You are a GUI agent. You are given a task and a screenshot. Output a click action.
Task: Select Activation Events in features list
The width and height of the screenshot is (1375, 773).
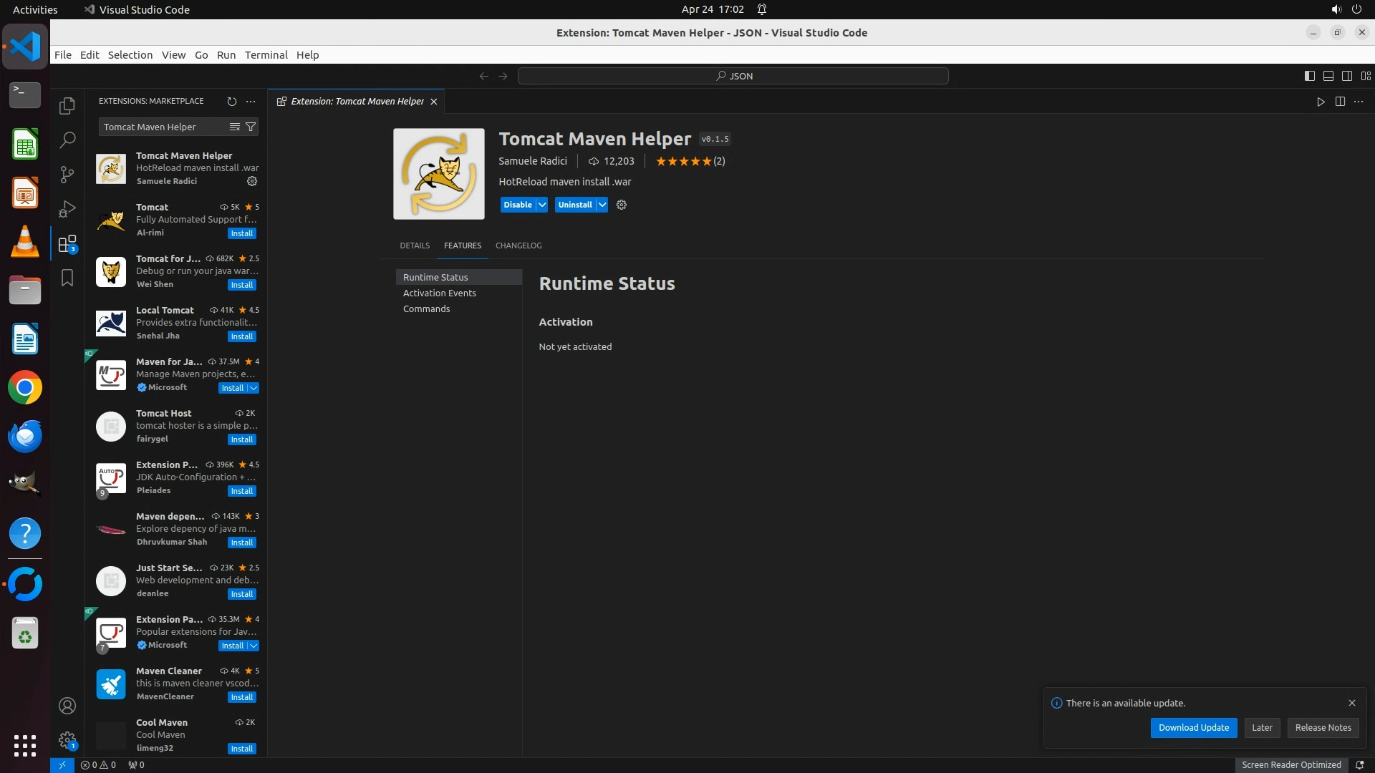(439, 293)
